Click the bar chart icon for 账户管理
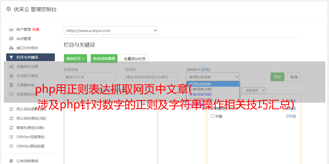The image size is (329, 164). point(11,29)
